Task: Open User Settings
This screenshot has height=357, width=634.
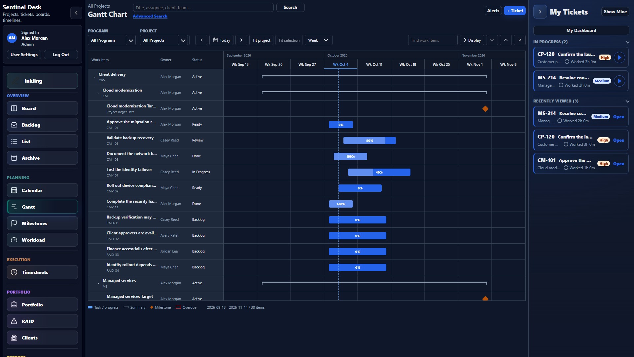Action: (x=24, y=55)
